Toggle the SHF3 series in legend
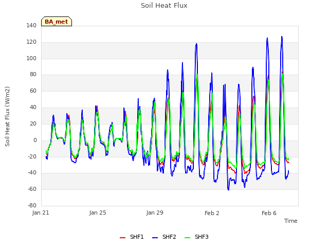This screenshot has width=329, height=247. point(196,237)
